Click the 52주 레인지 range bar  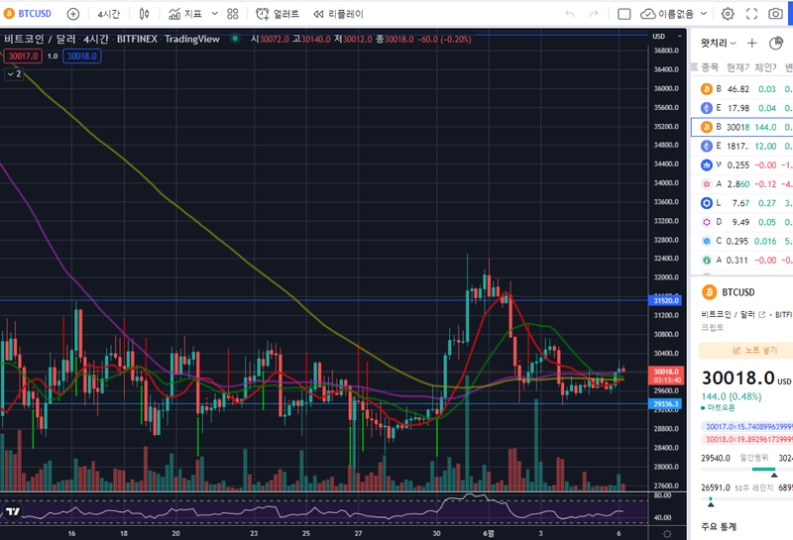[746, 499]
